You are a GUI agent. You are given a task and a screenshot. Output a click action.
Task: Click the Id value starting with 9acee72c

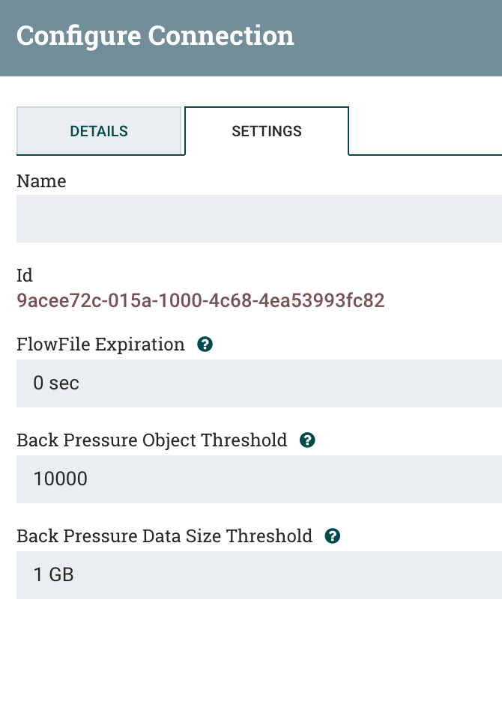point(200,300)
